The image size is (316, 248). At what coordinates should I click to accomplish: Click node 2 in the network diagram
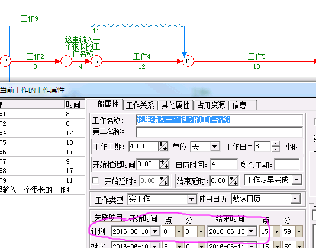5,61
